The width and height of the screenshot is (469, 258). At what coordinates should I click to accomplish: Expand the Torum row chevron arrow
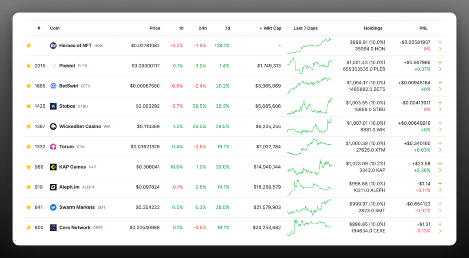440,150
